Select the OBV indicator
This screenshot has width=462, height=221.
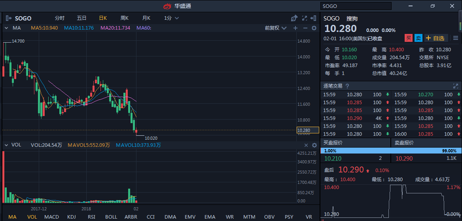tap(269, 217)
